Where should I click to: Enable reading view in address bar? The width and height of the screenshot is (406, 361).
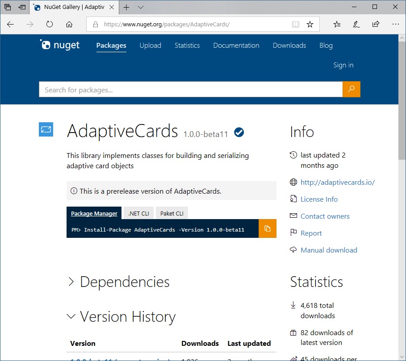(295, 25)
